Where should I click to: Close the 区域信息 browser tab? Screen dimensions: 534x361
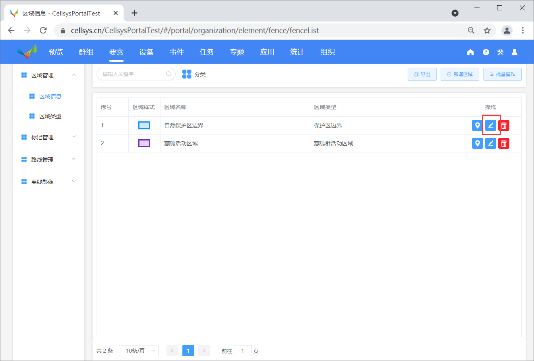point(116,13)
